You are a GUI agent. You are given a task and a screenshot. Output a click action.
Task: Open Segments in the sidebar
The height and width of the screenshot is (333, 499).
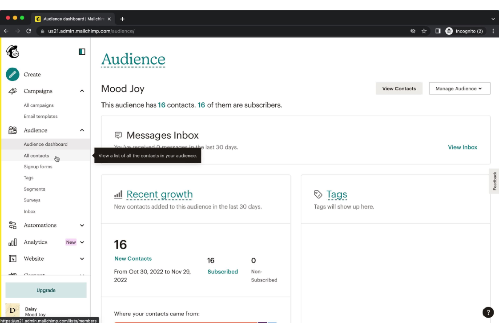tap(34, 189)
